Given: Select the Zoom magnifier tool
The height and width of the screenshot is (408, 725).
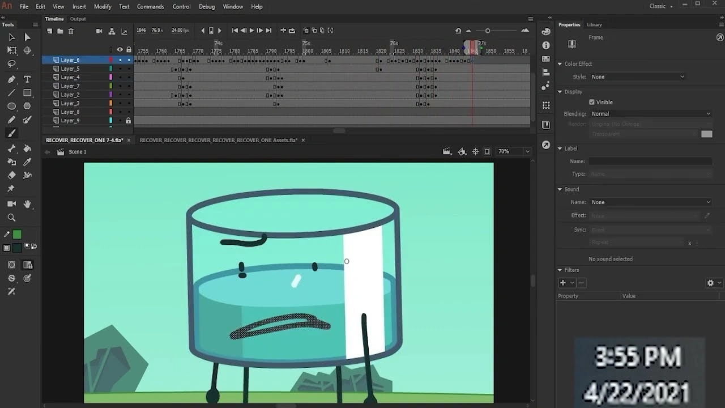Looking at the screenshot, I should (x=11, y=218).
